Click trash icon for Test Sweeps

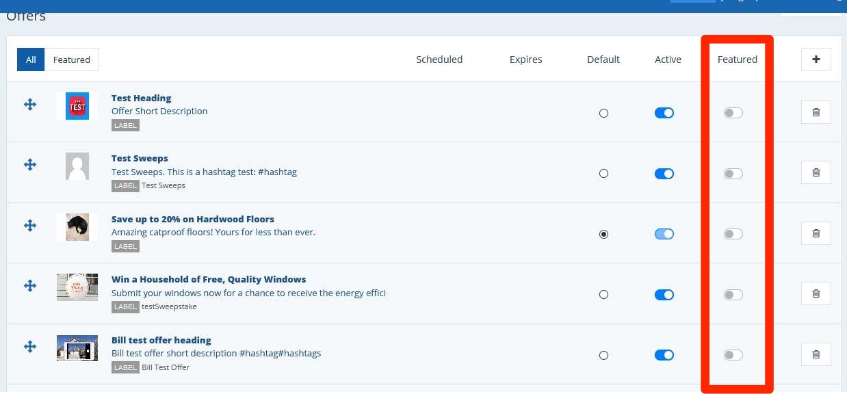[x=816, y=173]
